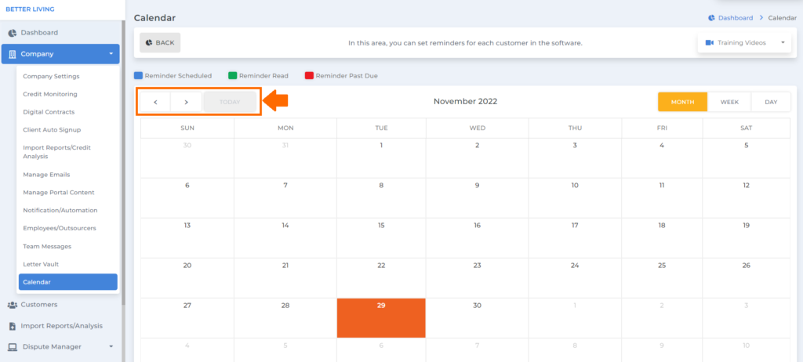Go to previous month with left chevron
This screenshot has height=362, width=803.
point(155,102)
